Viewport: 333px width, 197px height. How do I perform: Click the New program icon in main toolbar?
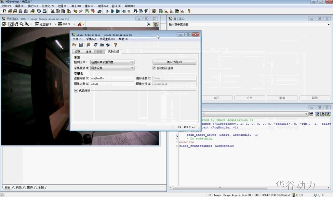click(x=4, y=11)
